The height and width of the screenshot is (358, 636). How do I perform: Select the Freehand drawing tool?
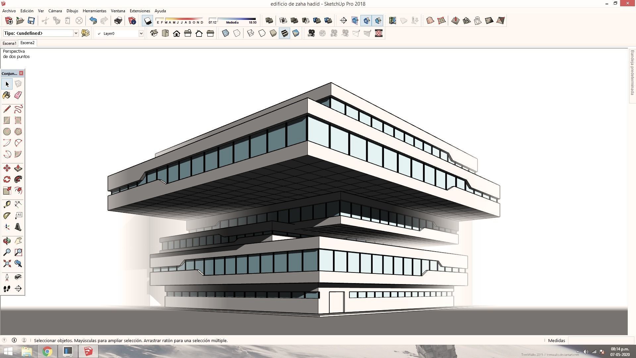tap(18, 109)
